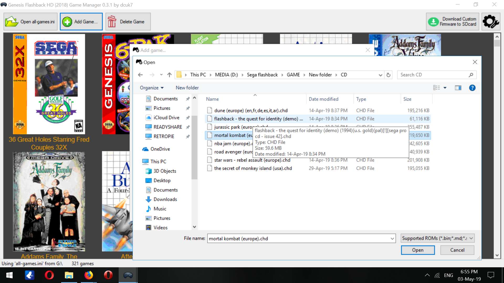
Task: Open Desktop folder in sidebar
Action: point(162,181)
